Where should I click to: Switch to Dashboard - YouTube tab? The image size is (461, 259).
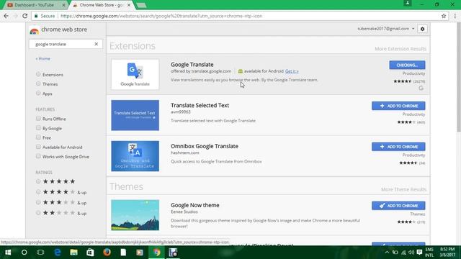pyautogui.click(x=35, y=5)
